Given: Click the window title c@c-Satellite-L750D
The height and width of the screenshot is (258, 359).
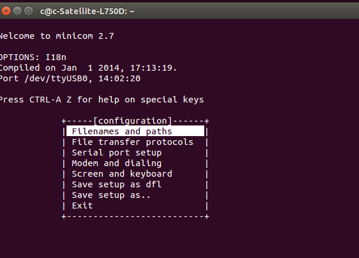Looking at the screenshot, I should point(87,11).
